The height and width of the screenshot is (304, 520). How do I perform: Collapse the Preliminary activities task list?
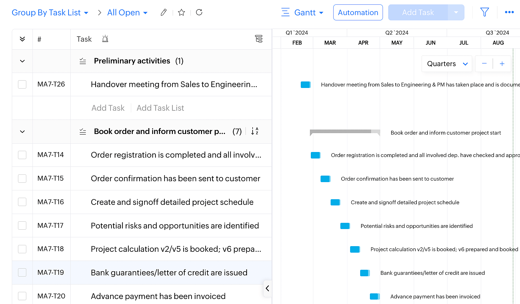click(x=22, y=61)
